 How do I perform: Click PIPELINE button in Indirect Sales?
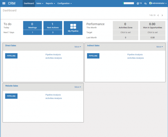click(x=93, y=56)
